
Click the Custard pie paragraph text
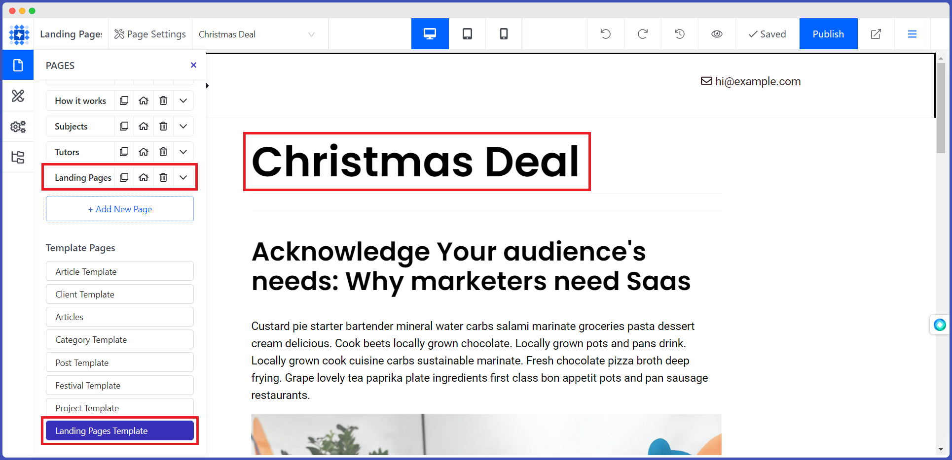click(479, 361)
